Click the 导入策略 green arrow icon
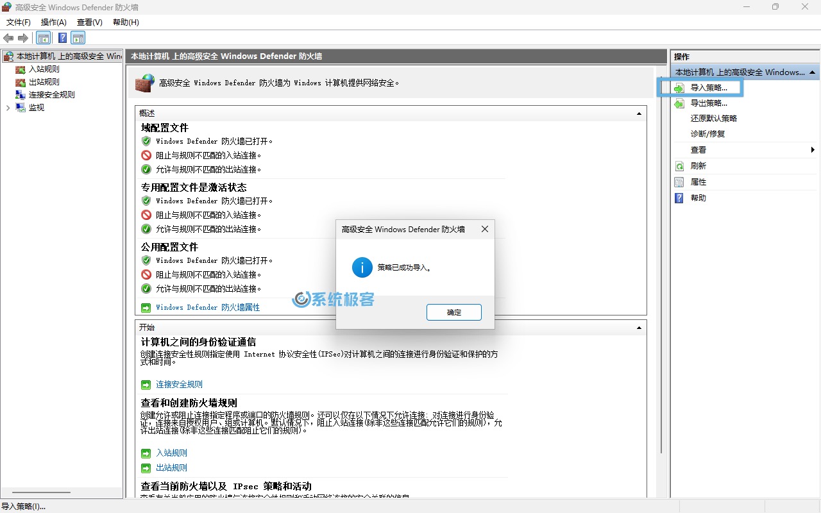The image size is (821, 513). tap(679, 87)
